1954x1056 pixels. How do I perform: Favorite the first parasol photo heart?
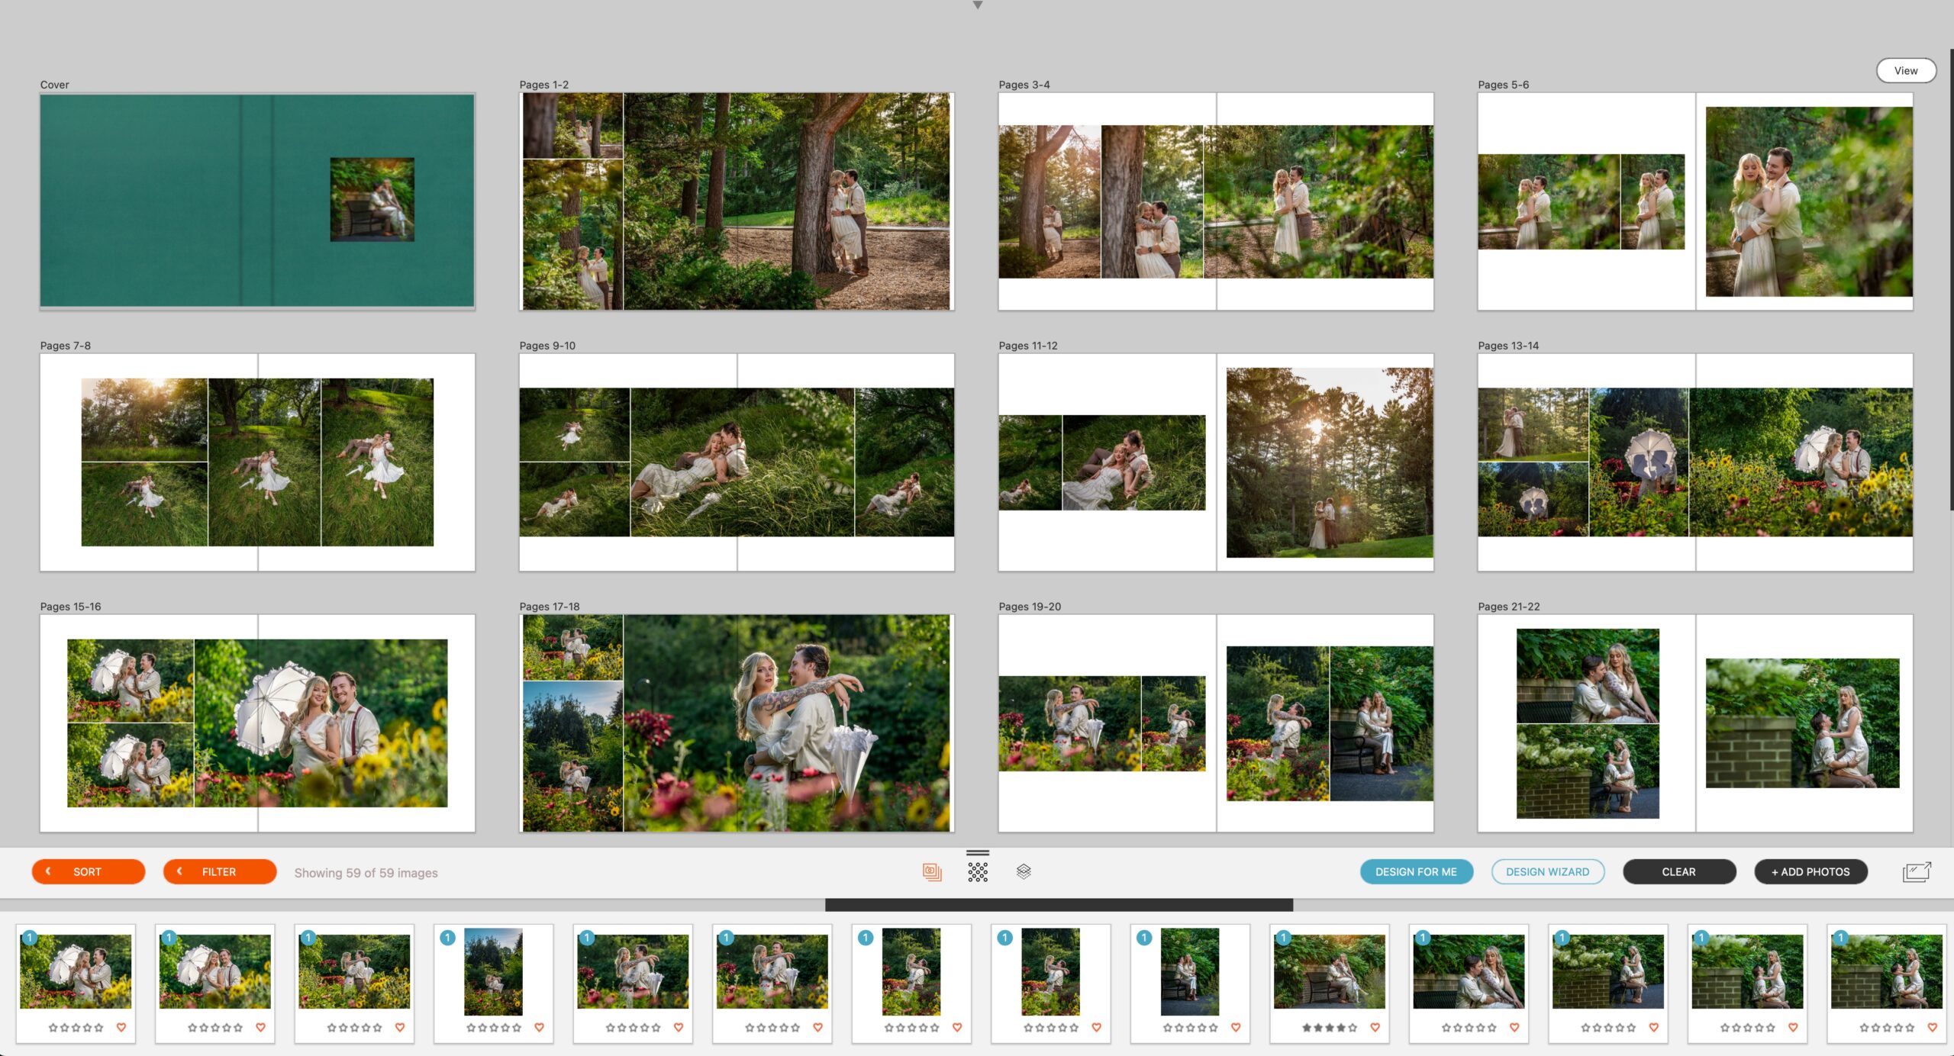coord(121,1027)
